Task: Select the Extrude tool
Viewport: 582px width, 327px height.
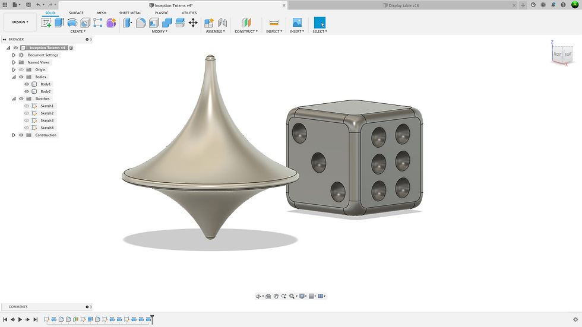Action: coord(59,23)
